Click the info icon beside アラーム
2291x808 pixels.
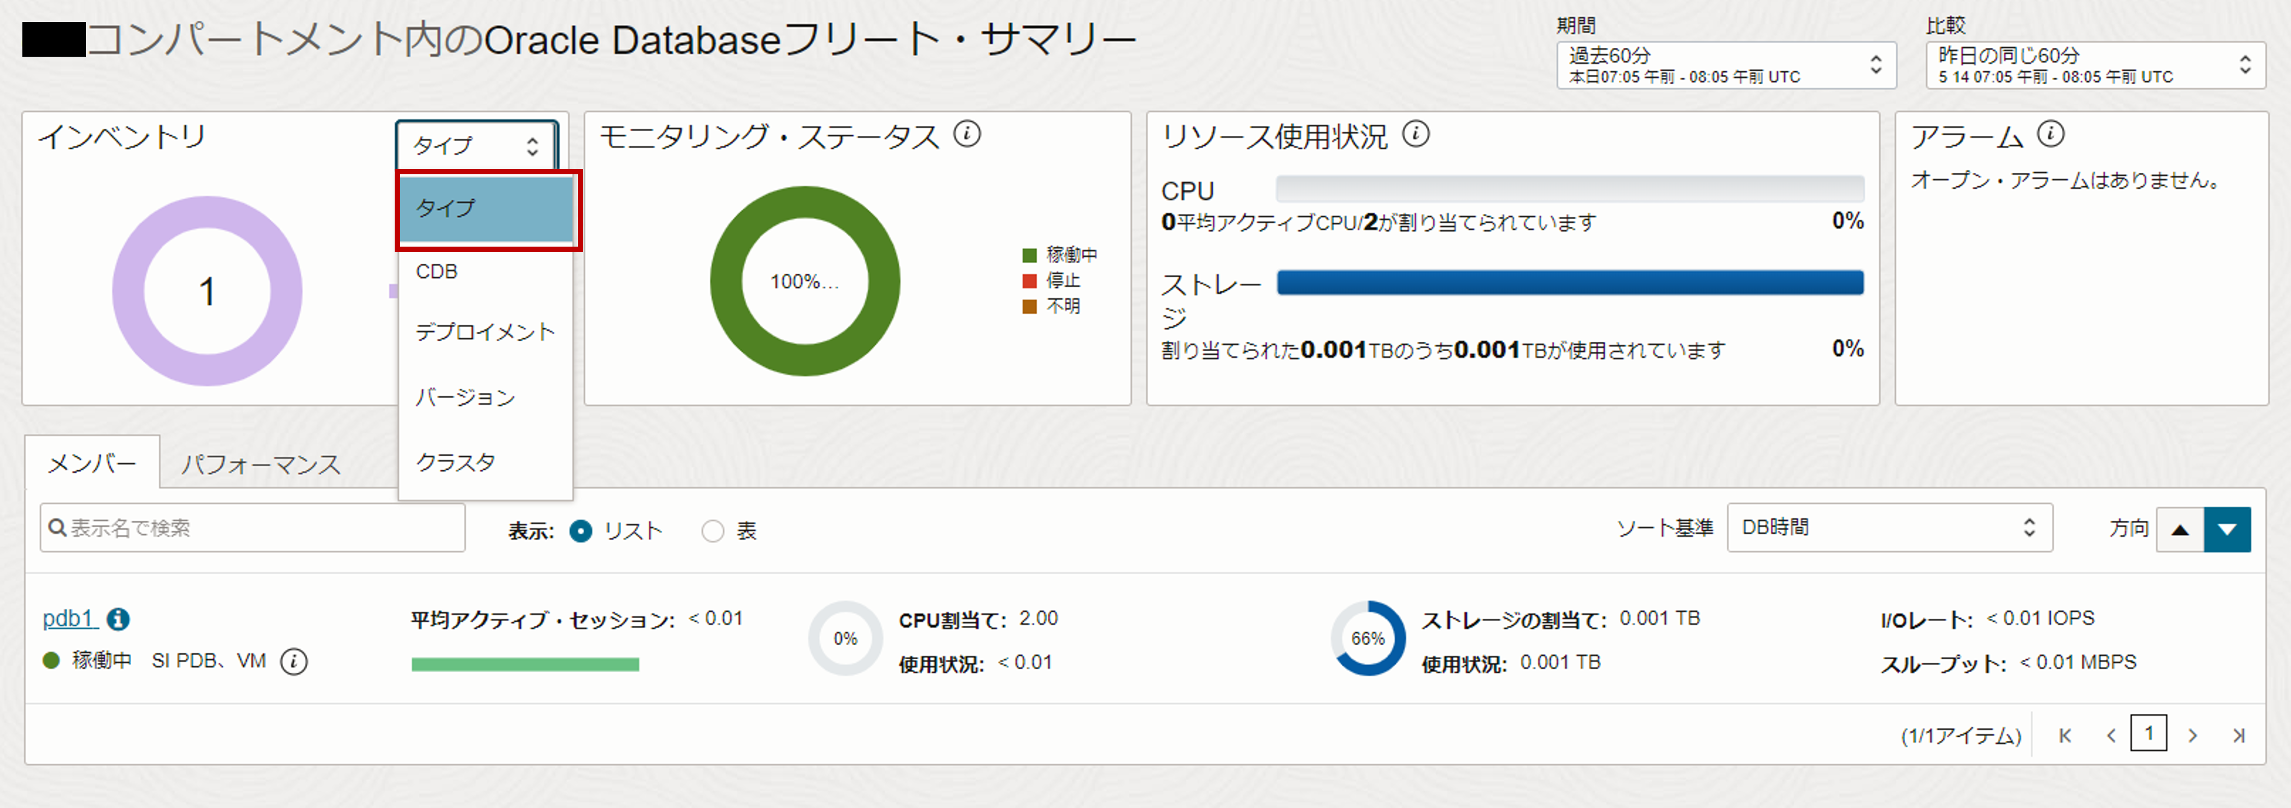click(x=2050, y=135)
